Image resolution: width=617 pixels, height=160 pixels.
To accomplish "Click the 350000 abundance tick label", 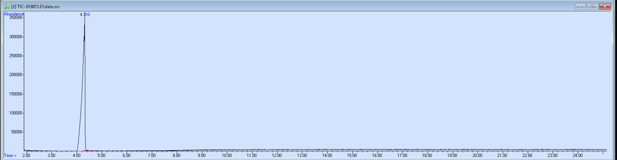I will click(x=15, y=18).
